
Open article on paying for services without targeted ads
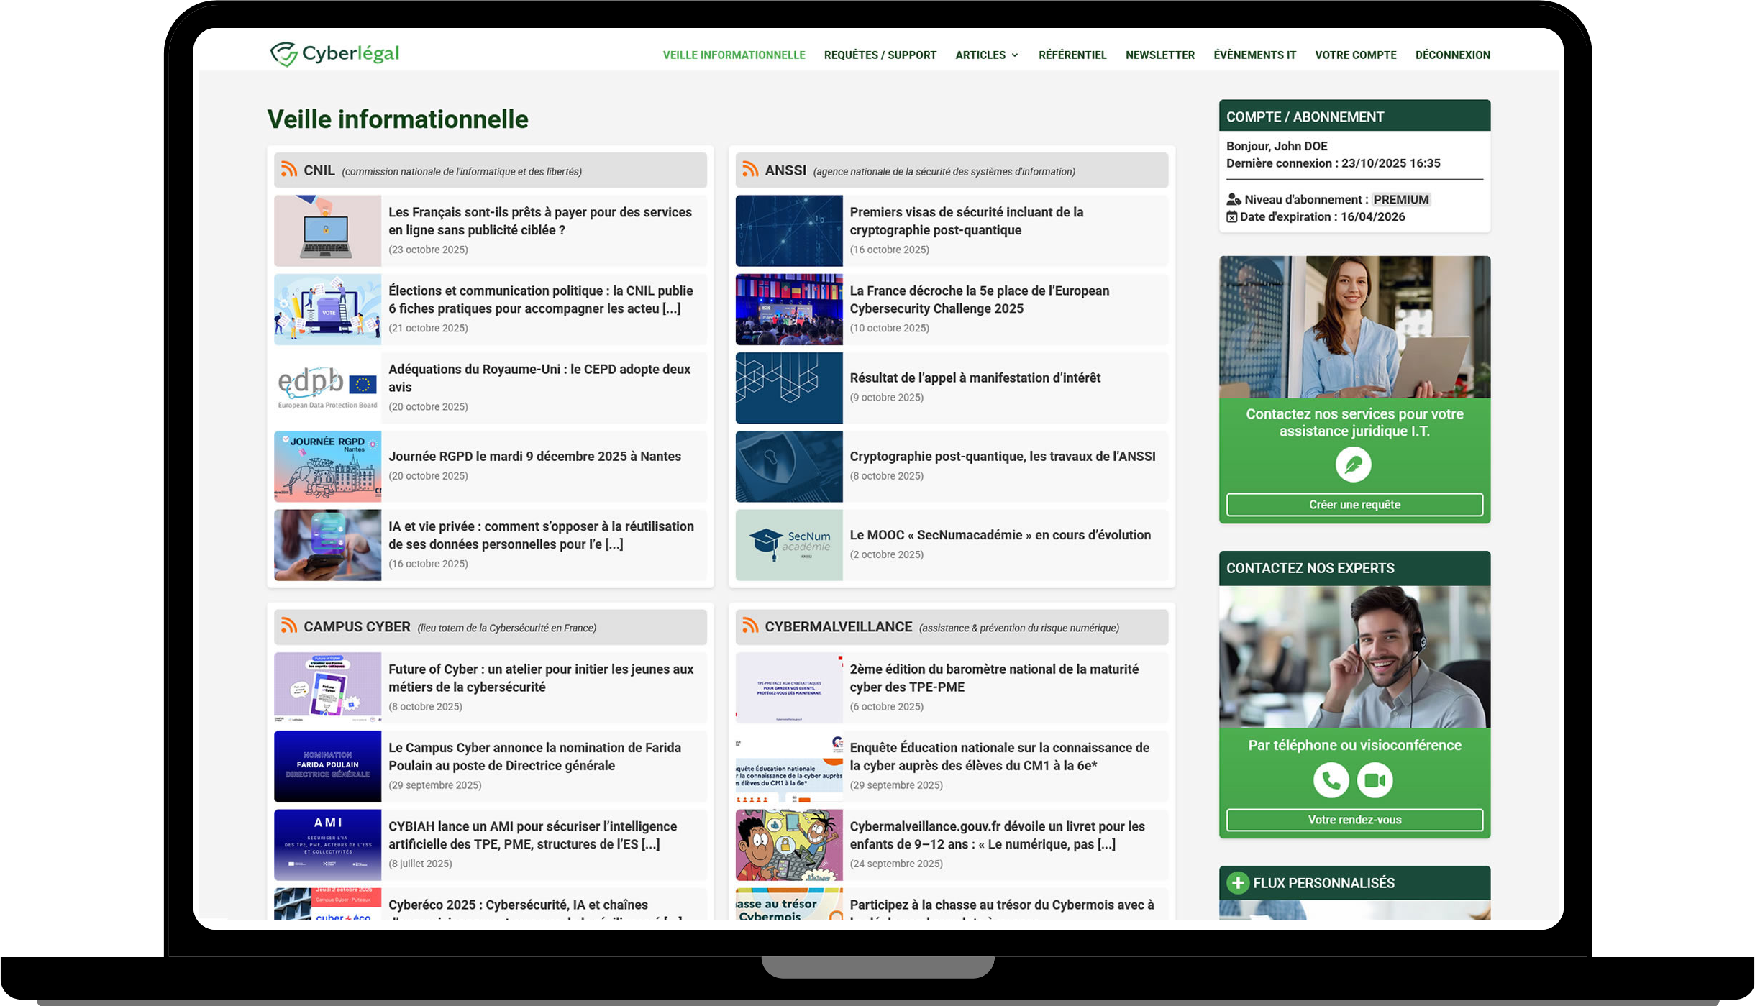pyautogui.click(x=540, y=221)
